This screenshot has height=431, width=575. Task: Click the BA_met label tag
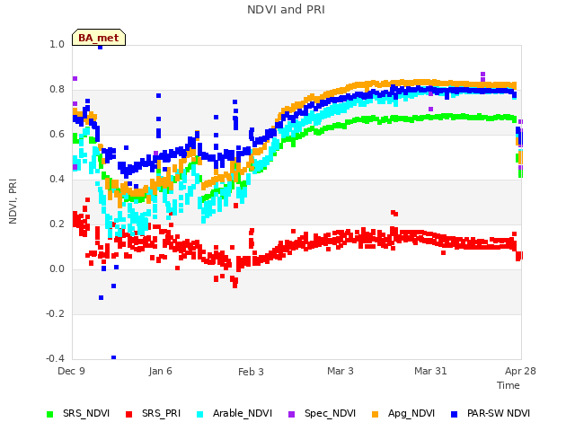pyautogui.click(x=99, y=38)
